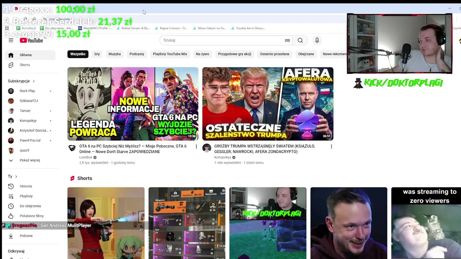Open the on-screen keyboard icon in search box
461x259 pixels.
click(x=287, y=40)
